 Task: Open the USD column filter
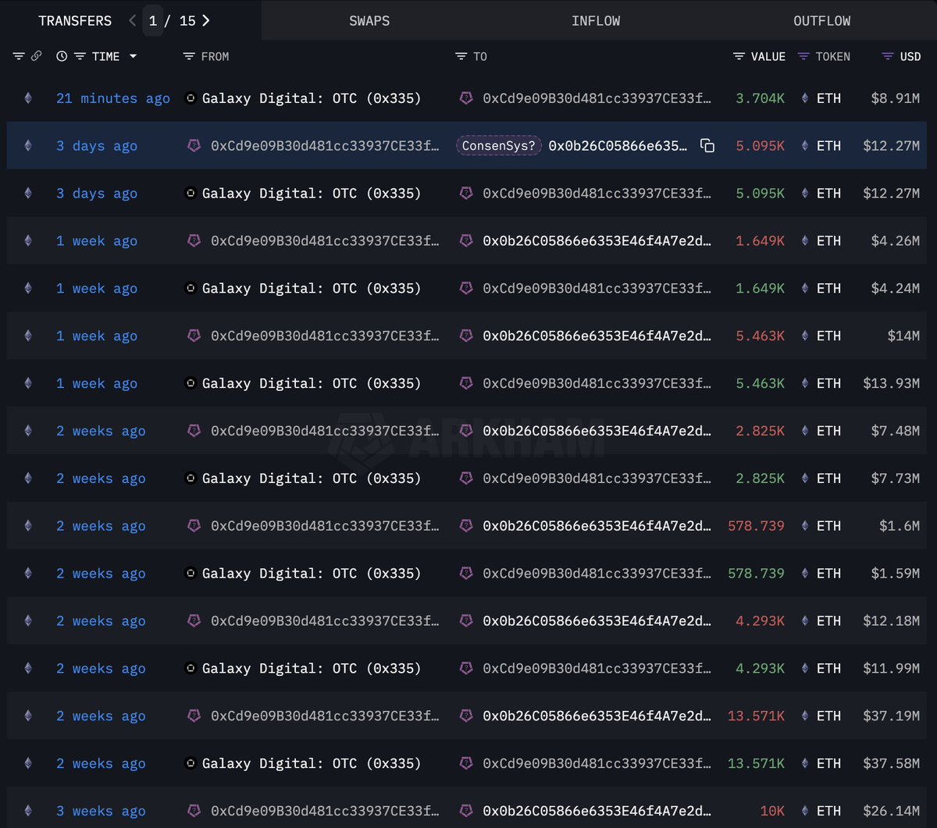click(x=887, y=56)
